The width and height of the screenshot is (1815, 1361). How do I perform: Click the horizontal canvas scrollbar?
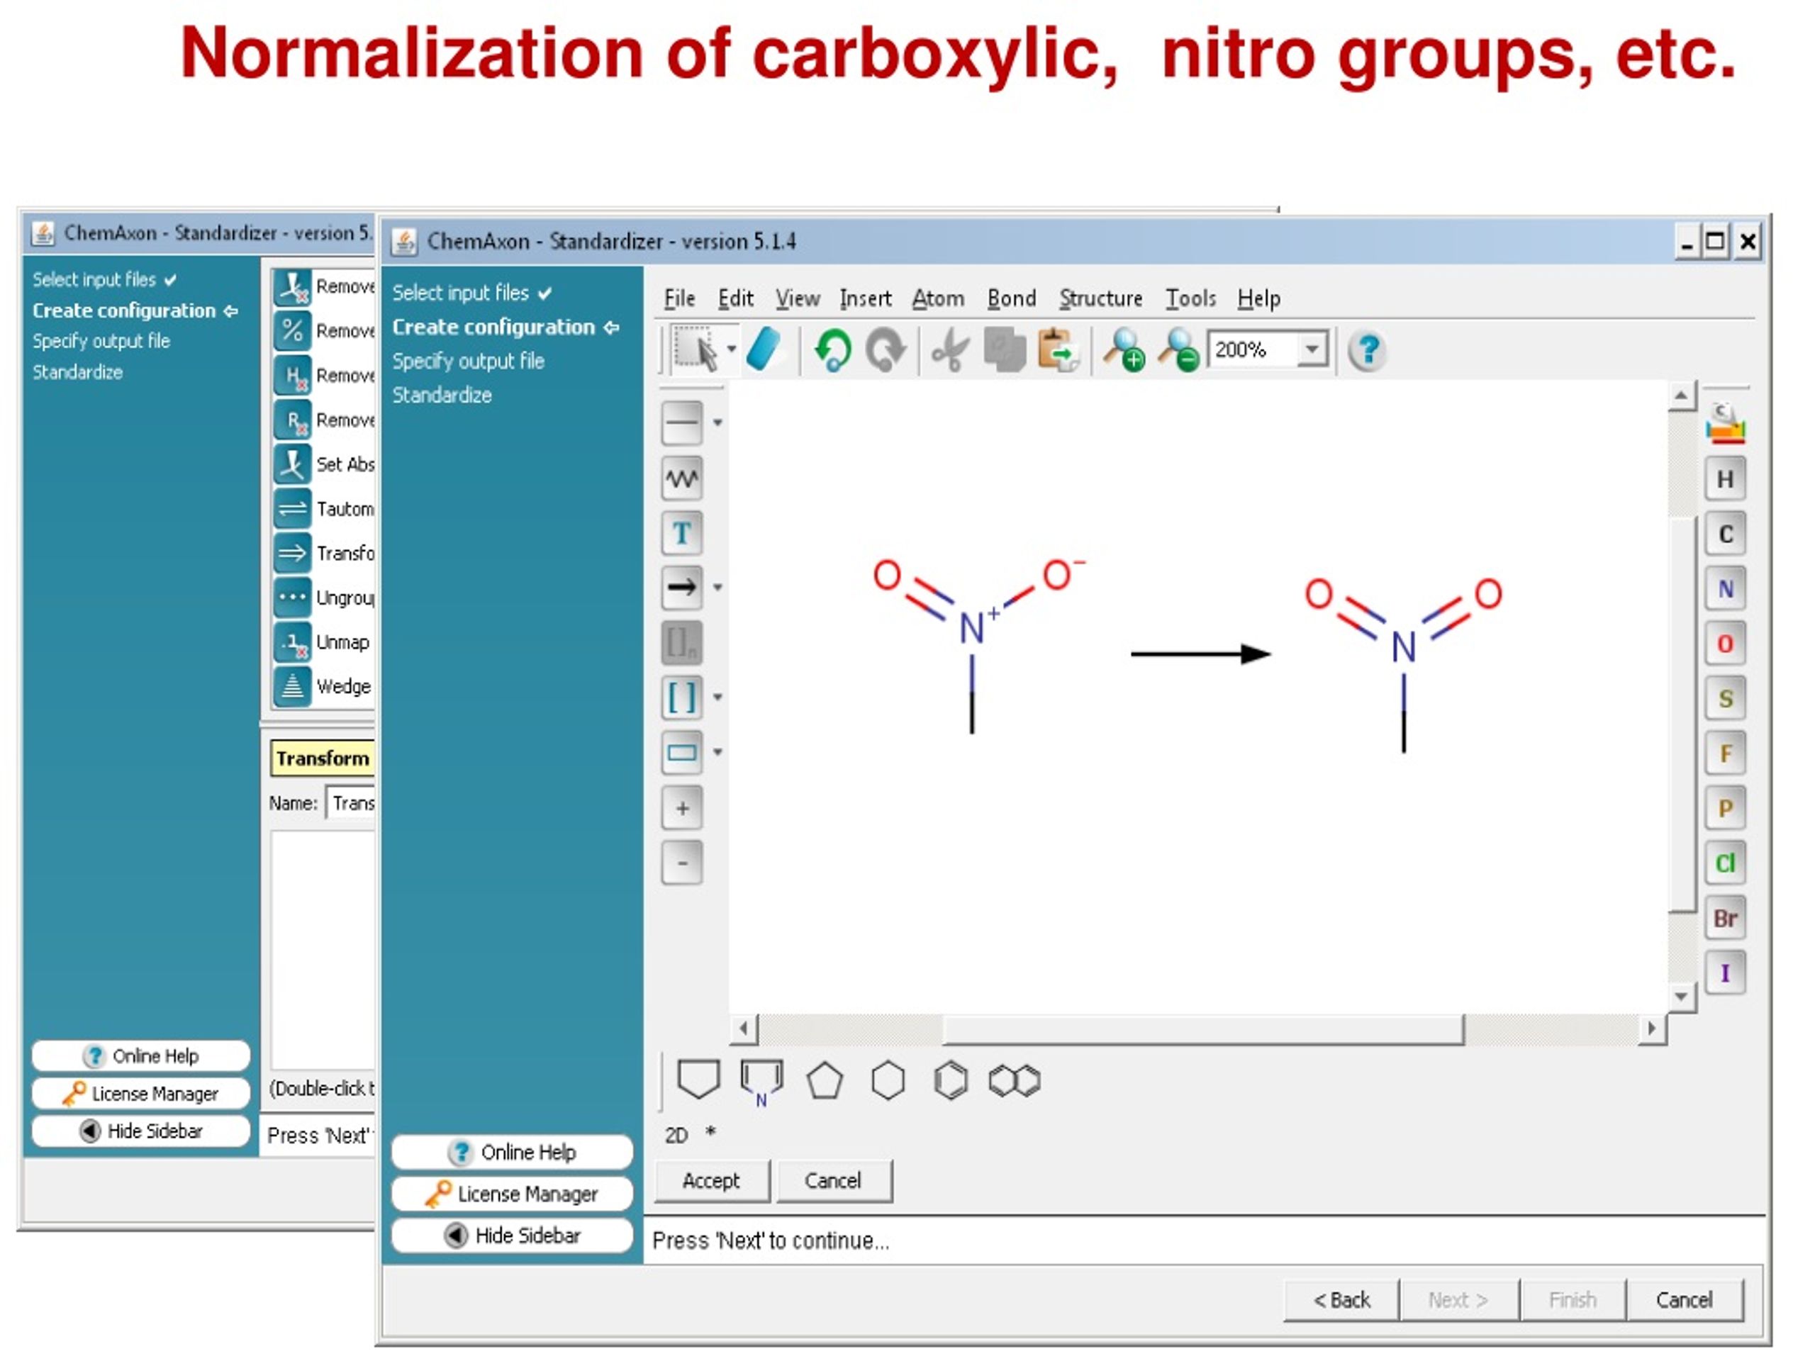coord(1203,1029)
